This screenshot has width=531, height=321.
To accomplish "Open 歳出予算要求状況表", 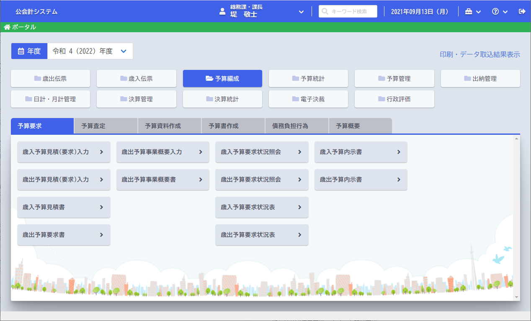I will 262,235.
